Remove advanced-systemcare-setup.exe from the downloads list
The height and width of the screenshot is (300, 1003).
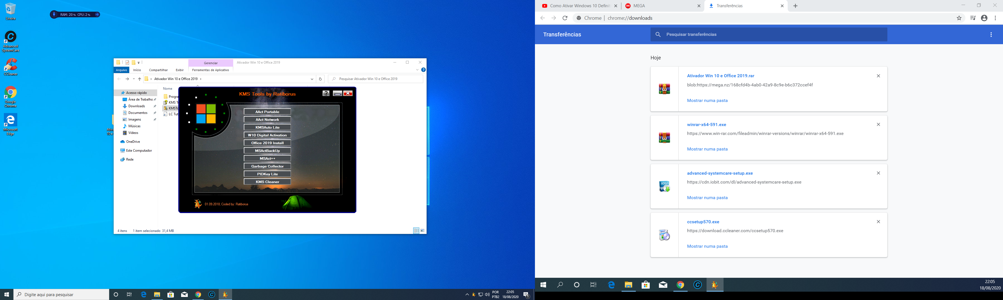878,173
